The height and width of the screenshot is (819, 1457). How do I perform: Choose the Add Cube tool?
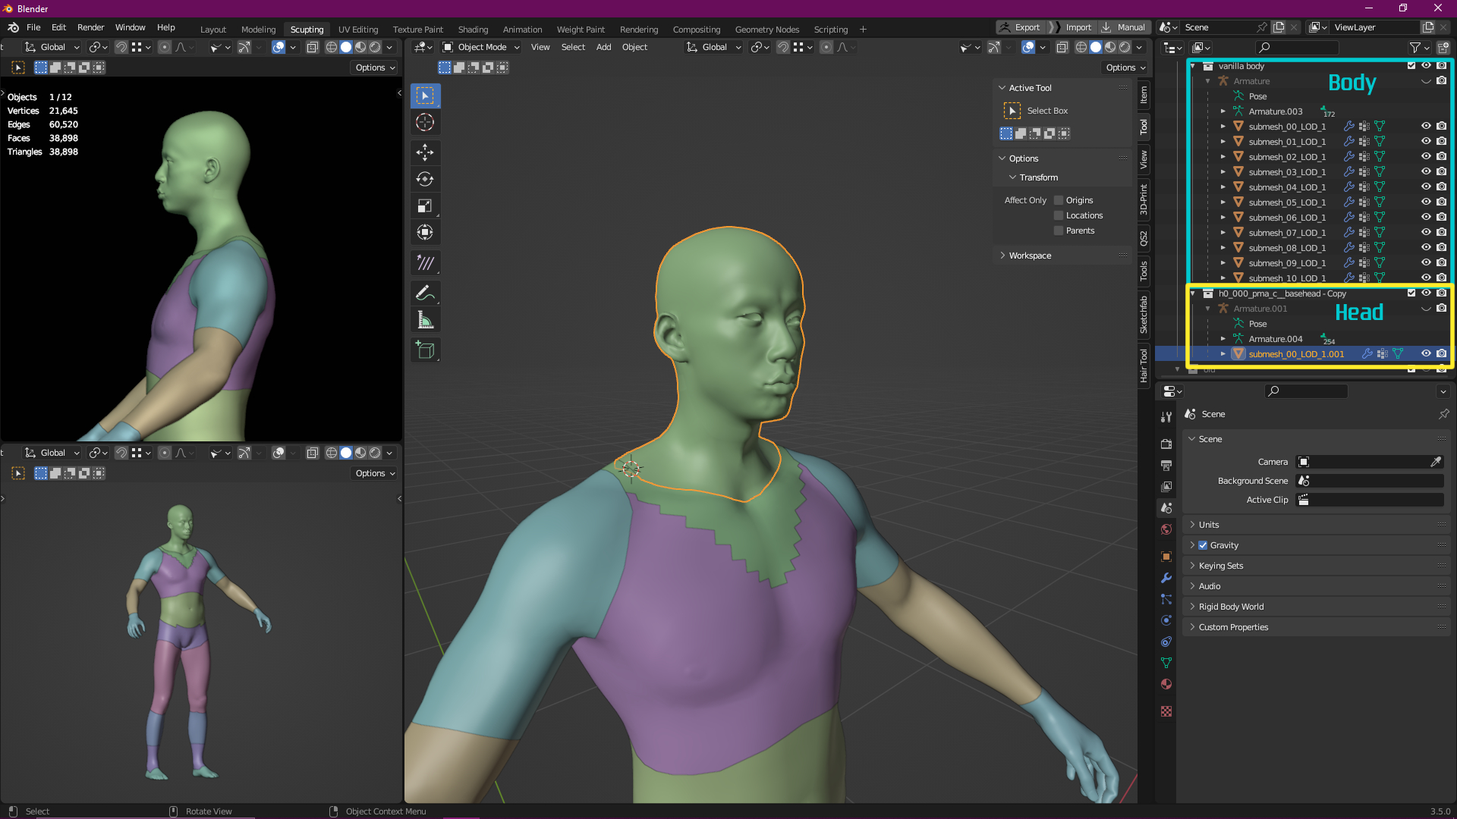pos(425,350)
